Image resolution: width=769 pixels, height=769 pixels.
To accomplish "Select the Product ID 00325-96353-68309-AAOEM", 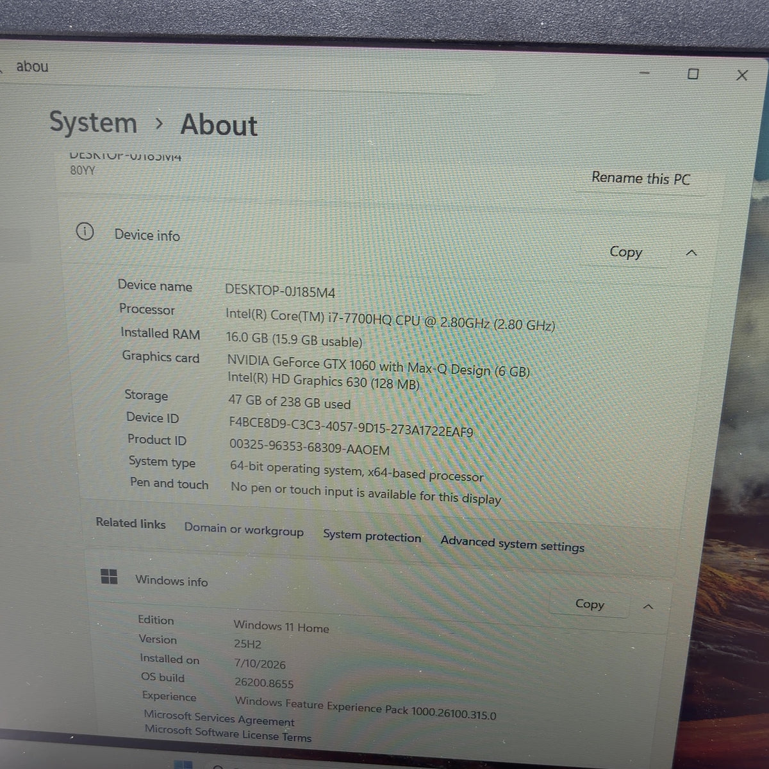I will point(310,447).
